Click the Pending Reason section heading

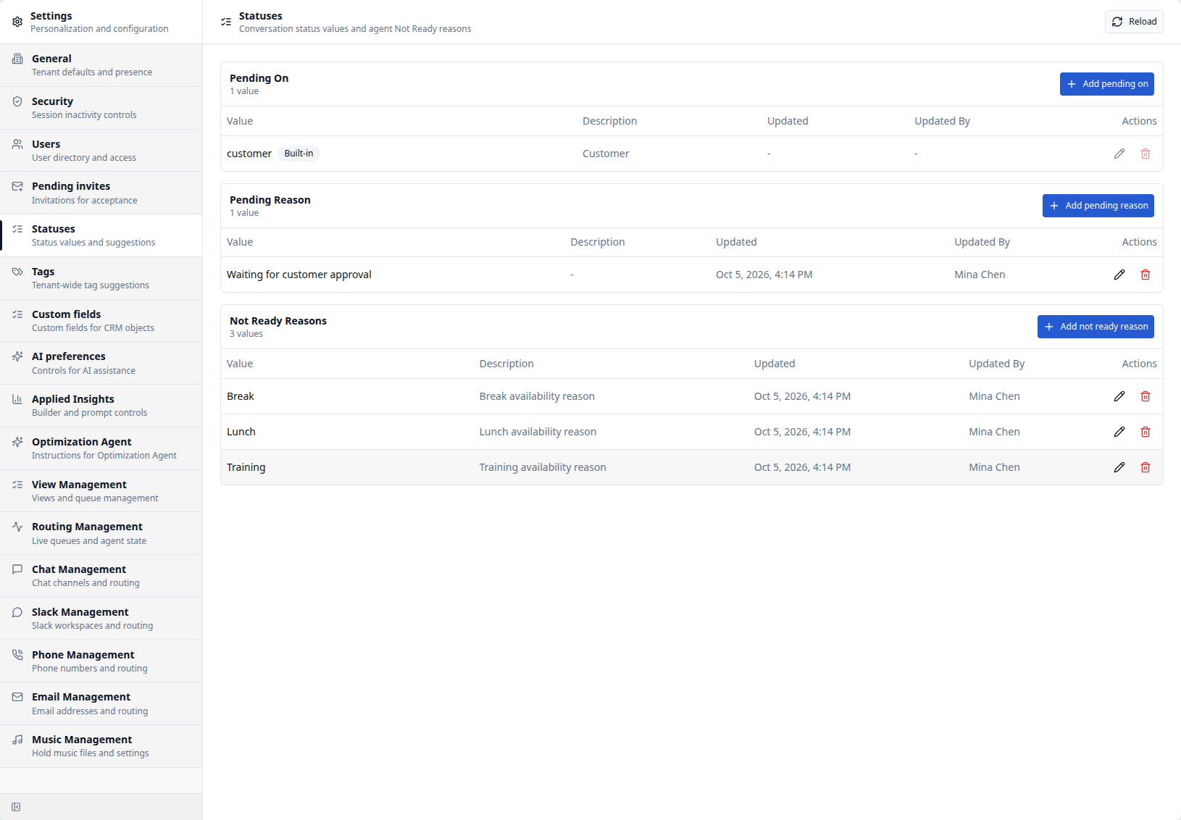pos(270,200)
